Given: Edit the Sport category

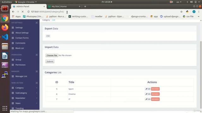Looking at the screenshot, I should coord(148,89).
